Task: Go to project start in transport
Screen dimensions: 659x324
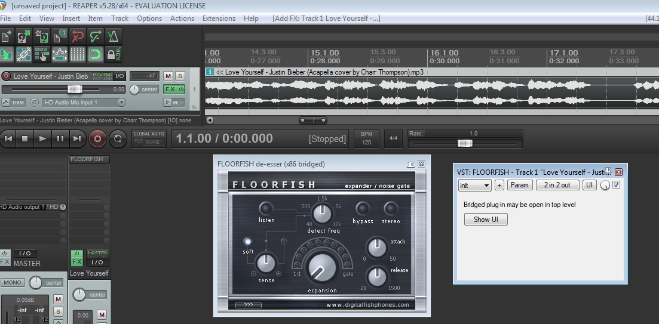Action: pyautogui.click(x=8, y=138)
